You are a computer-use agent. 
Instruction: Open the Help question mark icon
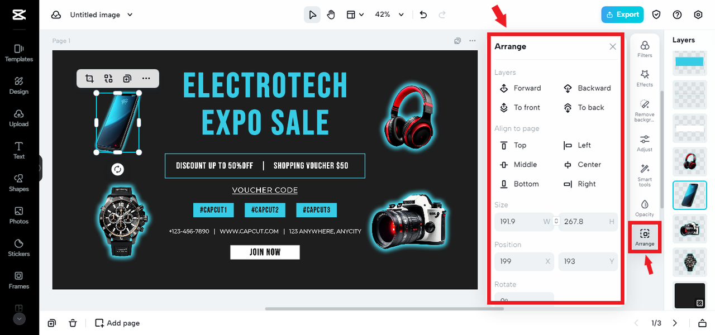click(x=678, y=15)
